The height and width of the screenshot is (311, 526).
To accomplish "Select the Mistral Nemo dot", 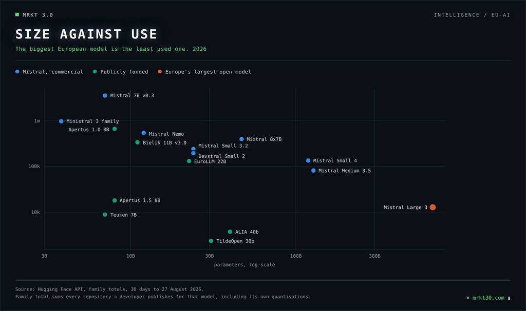I will pyautogui.click(x=144, y=133).
